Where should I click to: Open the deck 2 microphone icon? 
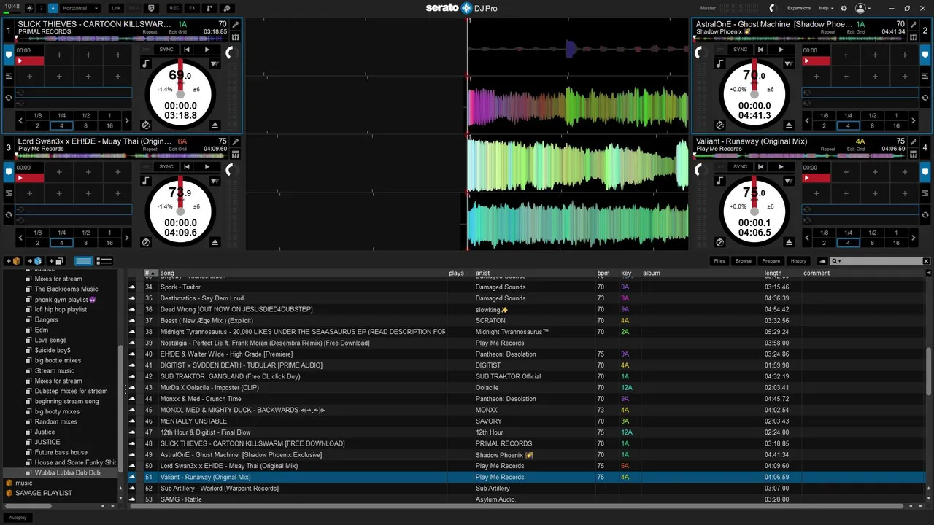[913, 24]
